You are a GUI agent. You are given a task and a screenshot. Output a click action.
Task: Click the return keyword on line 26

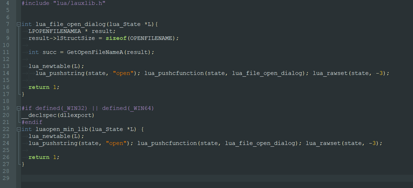39,157
